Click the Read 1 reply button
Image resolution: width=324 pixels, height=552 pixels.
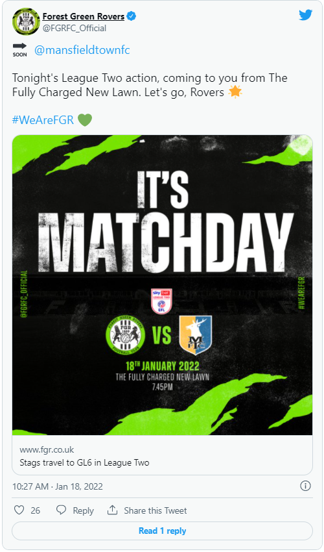[163, 531]
